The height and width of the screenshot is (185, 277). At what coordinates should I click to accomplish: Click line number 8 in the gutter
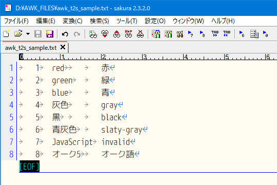pos(11,154)
